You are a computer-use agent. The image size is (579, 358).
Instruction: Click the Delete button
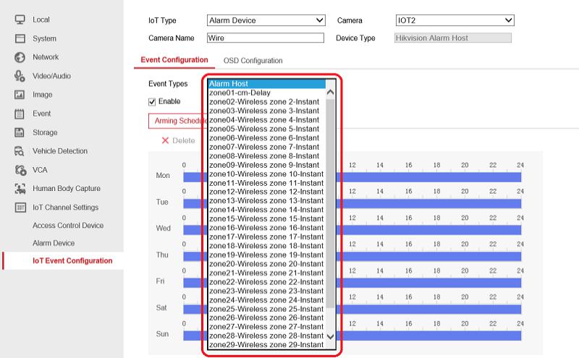178,140
